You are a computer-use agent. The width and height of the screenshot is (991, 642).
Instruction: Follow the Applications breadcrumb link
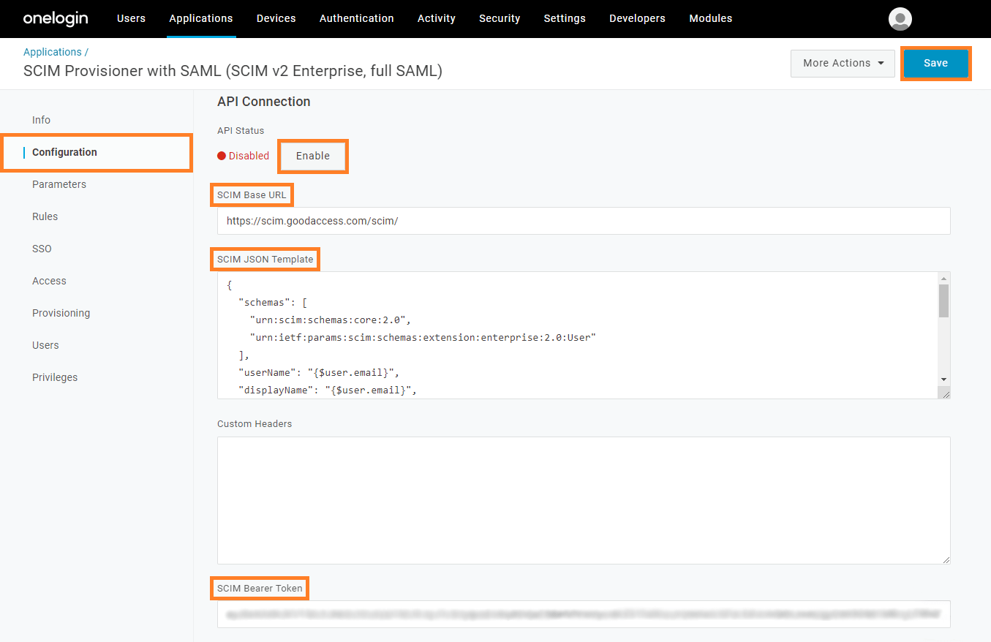coord(53,52)
